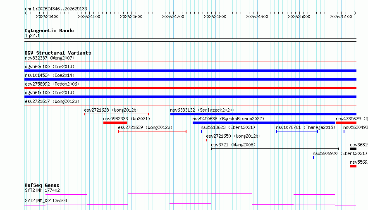Open variant nsv6333132 (Sedlazeck2020) label

(202, 110)
